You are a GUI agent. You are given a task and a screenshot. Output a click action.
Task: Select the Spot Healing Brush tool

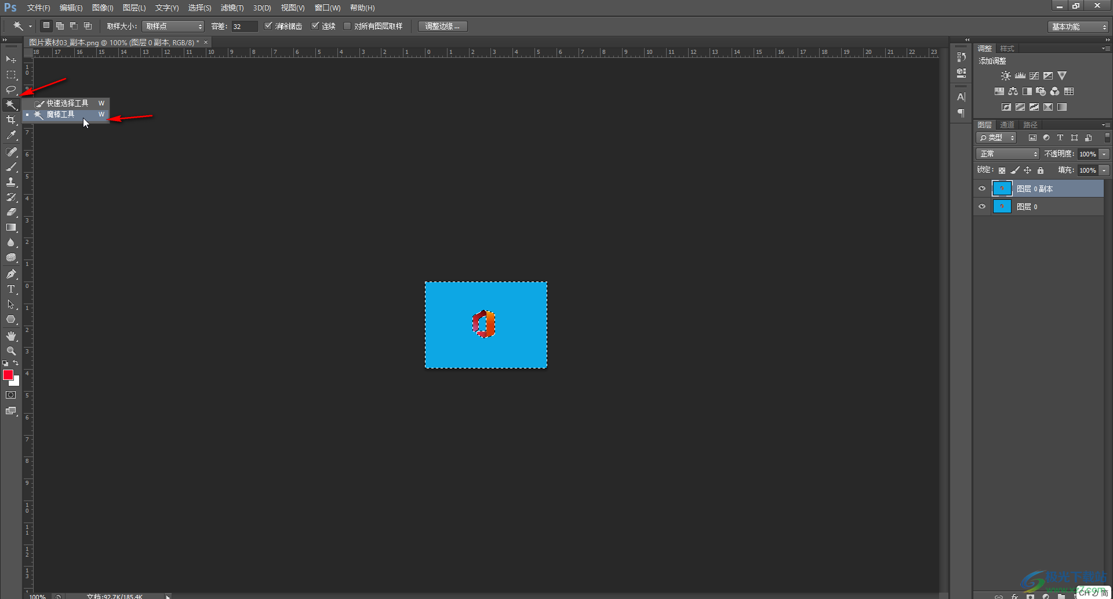[x=11, y=152]
